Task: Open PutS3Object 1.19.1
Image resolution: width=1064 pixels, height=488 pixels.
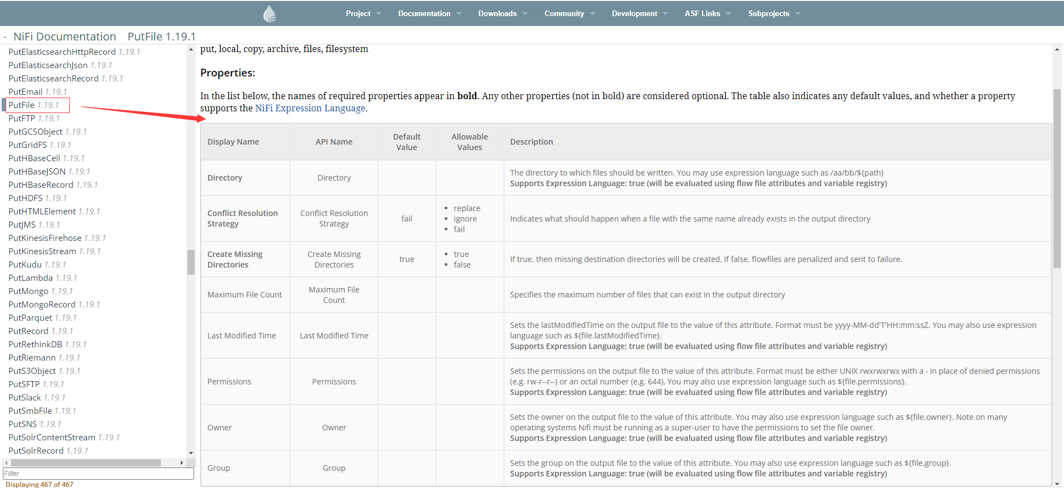Action: pyautogui.click(x=44, y=371)
